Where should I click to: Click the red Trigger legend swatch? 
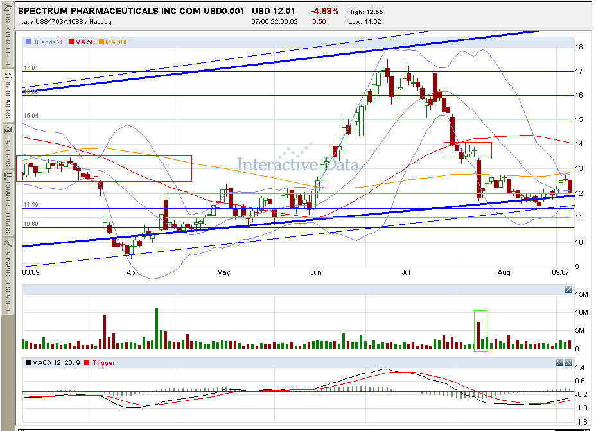pyautogui.click(x=87, y=362)
